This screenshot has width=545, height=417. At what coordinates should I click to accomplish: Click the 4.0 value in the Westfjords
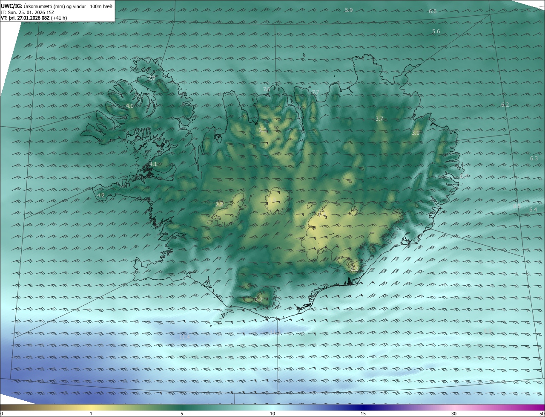tap(130, 106)
